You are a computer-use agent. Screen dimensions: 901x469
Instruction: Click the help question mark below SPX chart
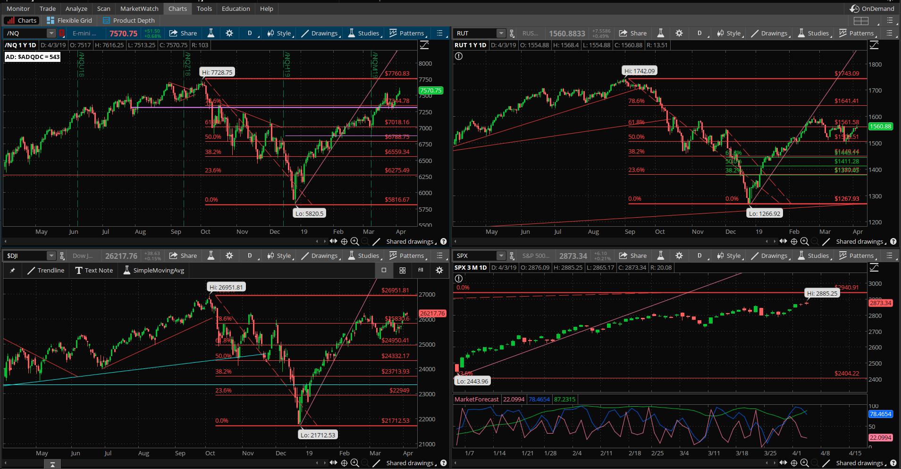[893, 463]
